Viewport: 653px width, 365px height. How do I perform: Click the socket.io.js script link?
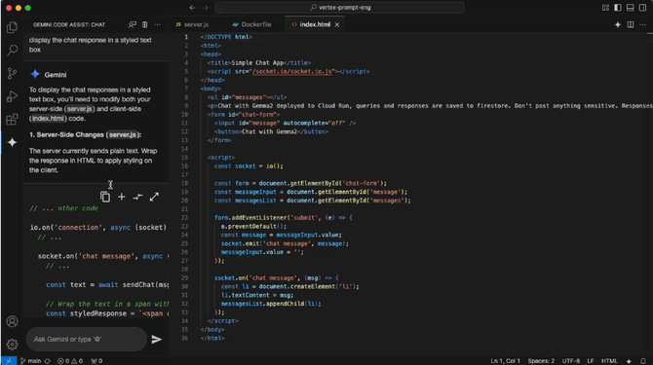pos(292,71)
